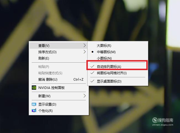Choose 撤消 删除(U) menu entry
The height and width of the screenshot is (133, 180).
(x=58, y=80)
